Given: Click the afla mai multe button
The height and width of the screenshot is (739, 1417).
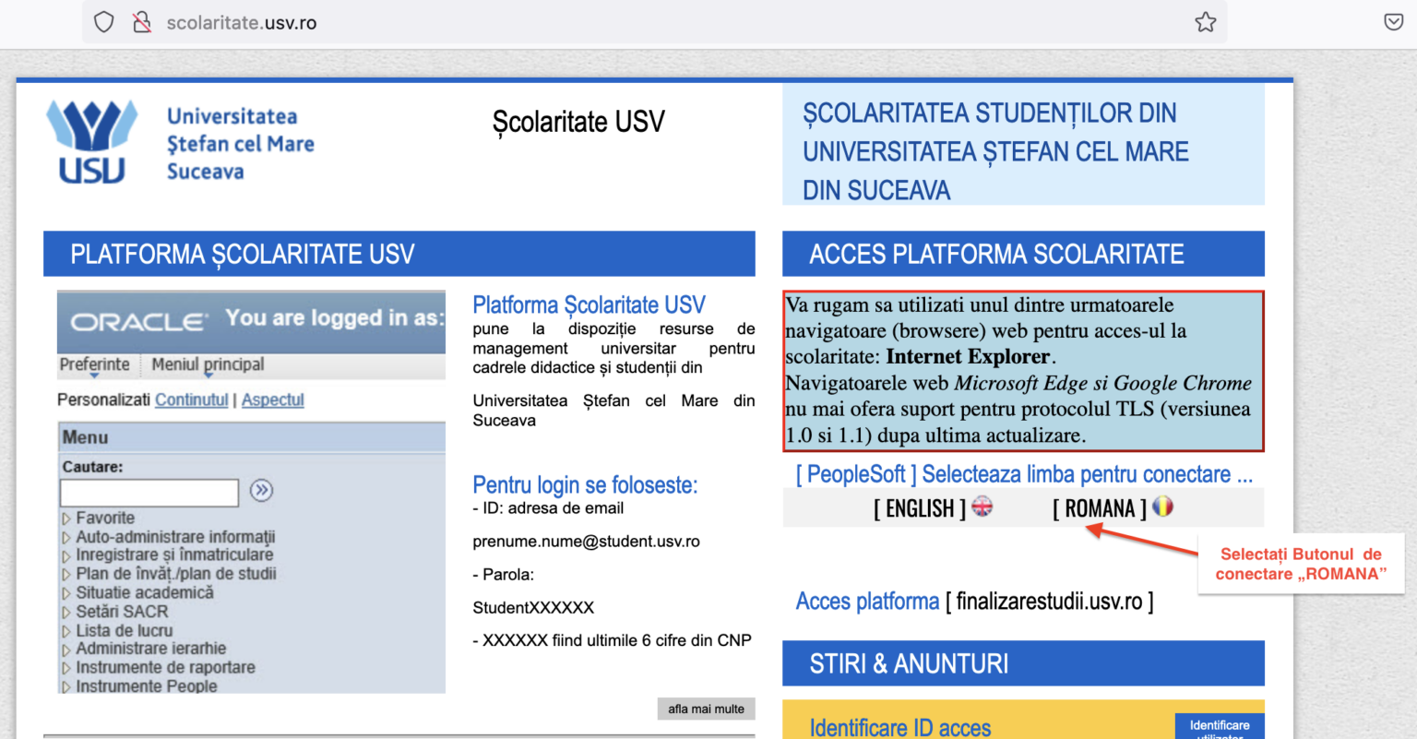Looking at the screenshot, I should [x=706, y=709].
